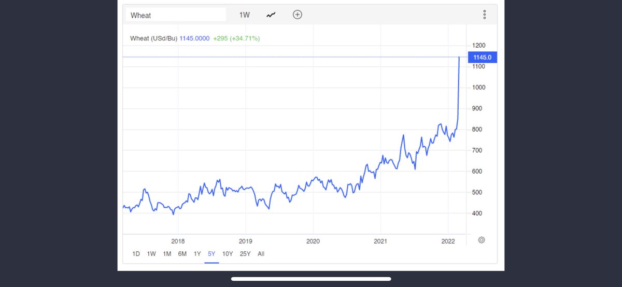Screen dimensions: 622x287
Task: Select the 1M time range
Action: click(x=167, y=254)
